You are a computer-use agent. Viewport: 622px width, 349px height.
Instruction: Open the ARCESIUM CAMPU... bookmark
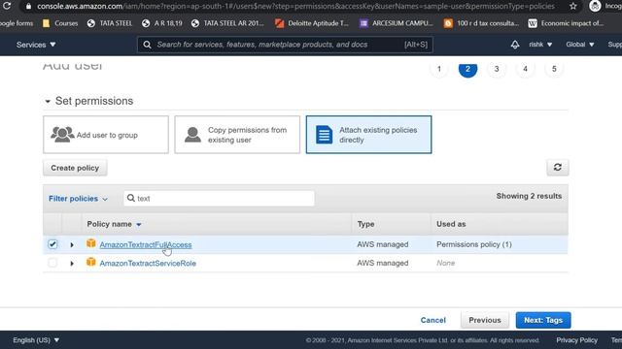click(397, 23)
